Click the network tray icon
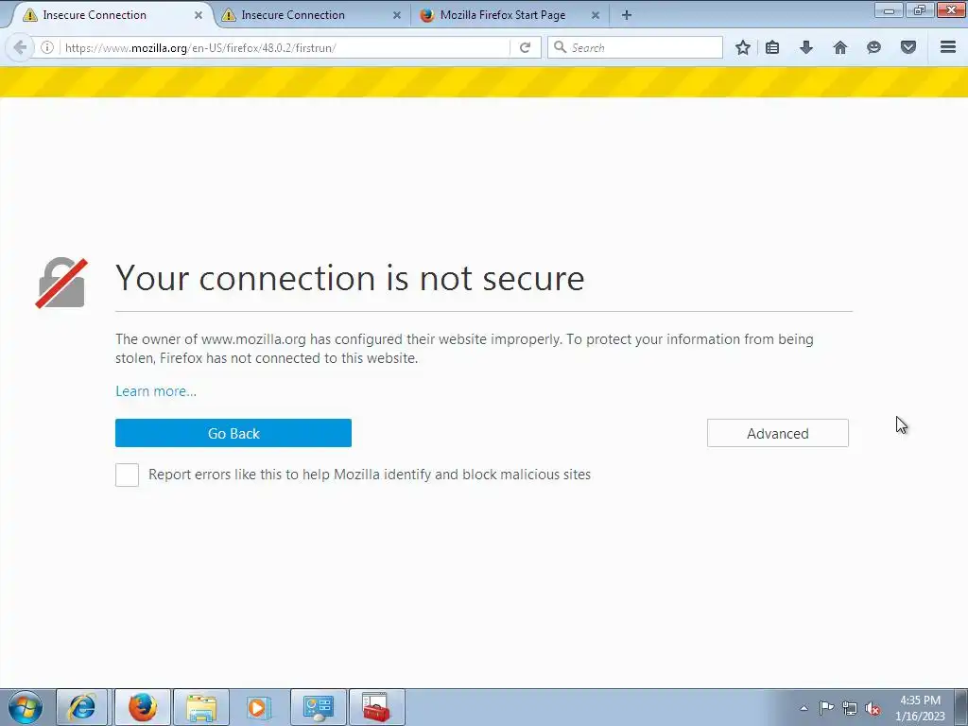 [x=850, y=708]
